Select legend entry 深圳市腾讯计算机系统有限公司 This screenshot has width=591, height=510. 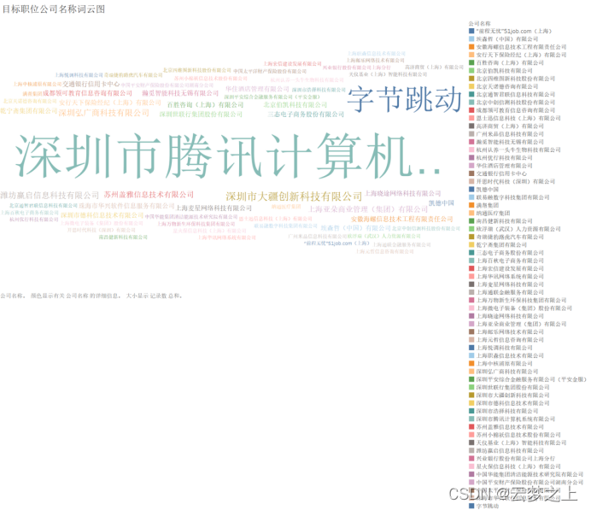coord(512,419)
